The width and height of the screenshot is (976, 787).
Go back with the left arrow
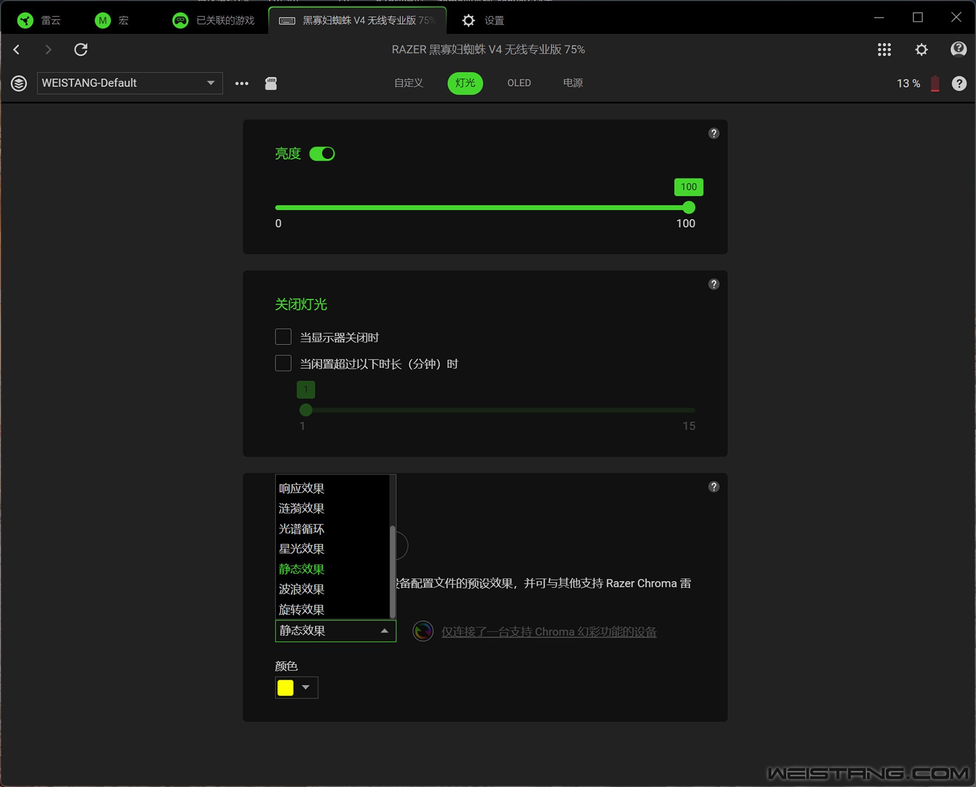[x=17, y=50]
